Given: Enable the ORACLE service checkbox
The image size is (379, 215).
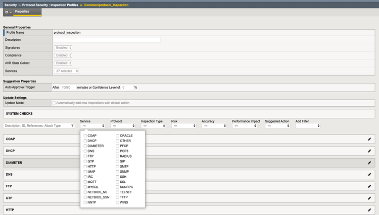Looking at the screenshot, I should [x=117, y=136].
